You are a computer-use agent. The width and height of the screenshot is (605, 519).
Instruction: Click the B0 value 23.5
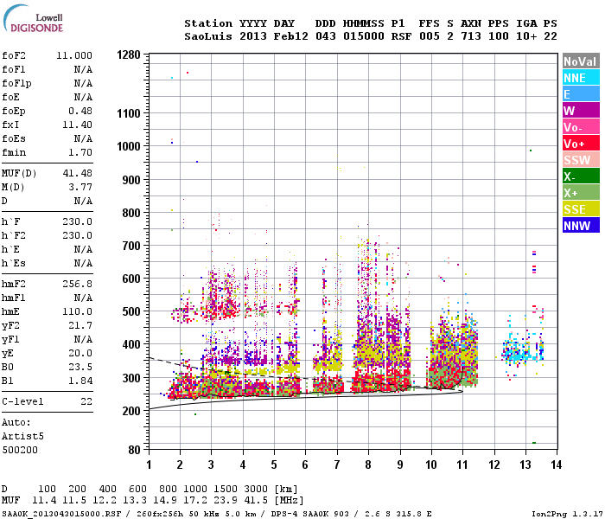pos(80,367)
